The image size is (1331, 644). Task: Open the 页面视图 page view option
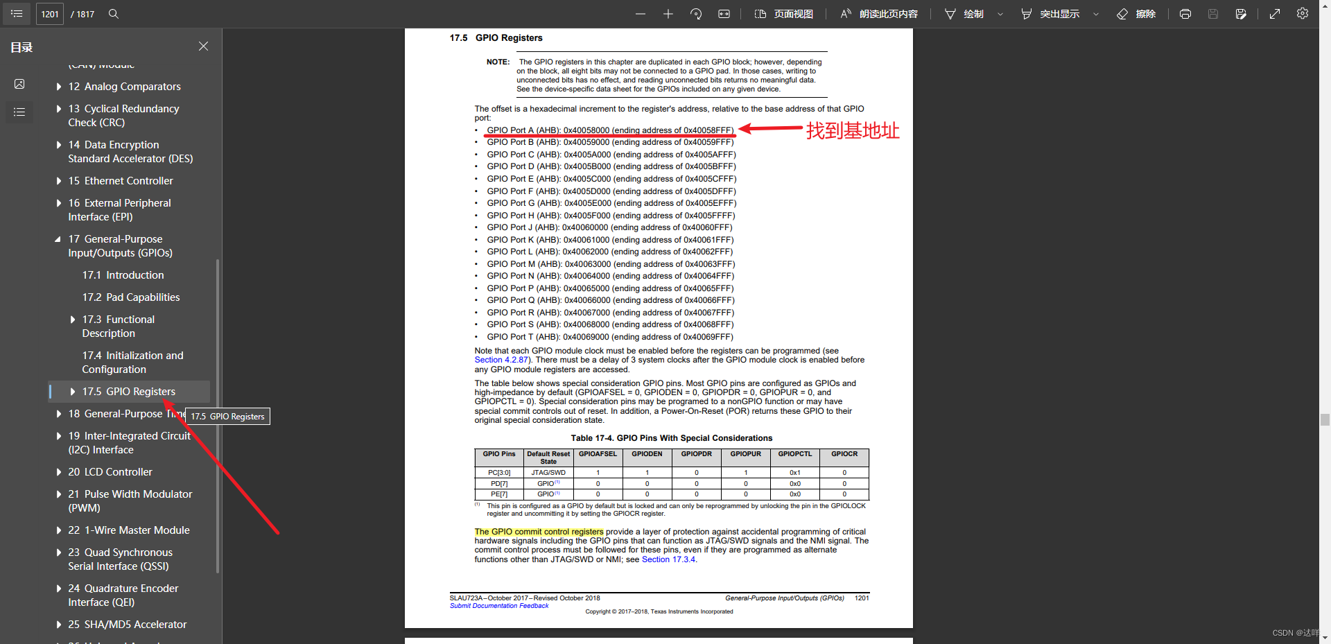[784, 14]
